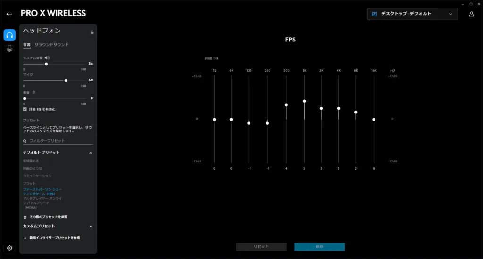Viewport: 483px width, 259px height.
Task: Click the 4K EQ band handle
Action: (x=339, y=109)
